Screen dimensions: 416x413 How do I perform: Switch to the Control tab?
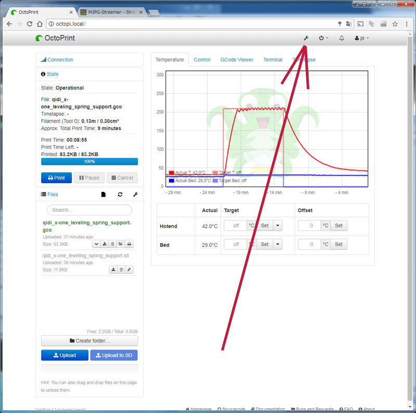202,60
